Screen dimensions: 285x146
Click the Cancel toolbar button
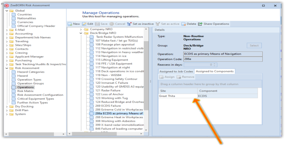[x=117, y=24]
